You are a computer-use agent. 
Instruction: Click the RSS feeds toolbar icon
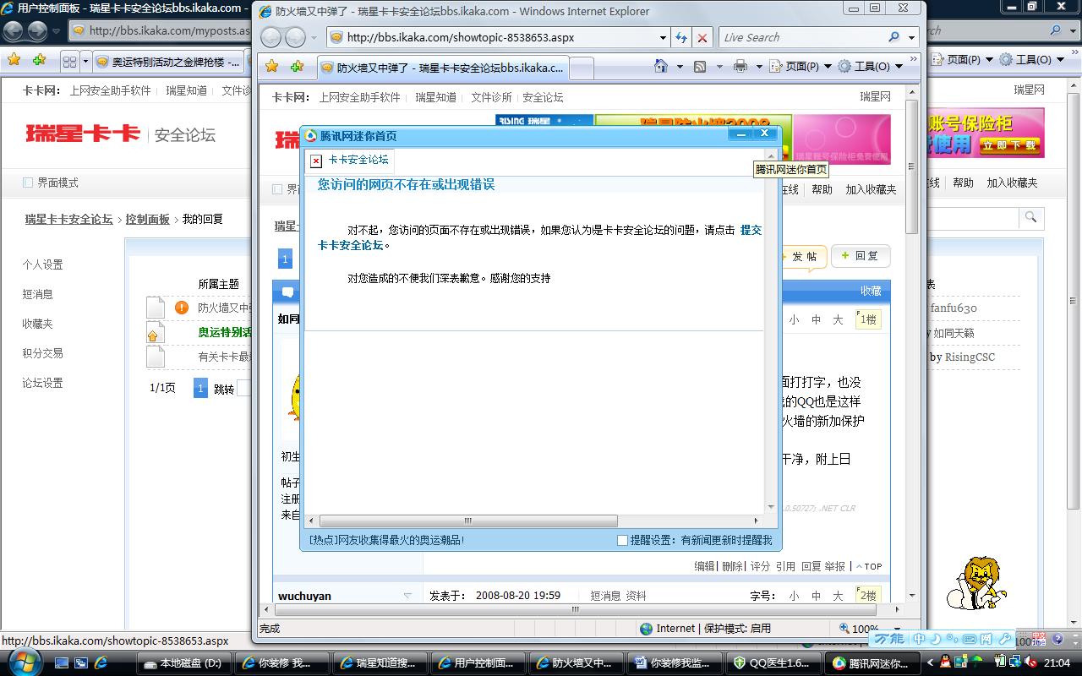(x=700, y=66)
